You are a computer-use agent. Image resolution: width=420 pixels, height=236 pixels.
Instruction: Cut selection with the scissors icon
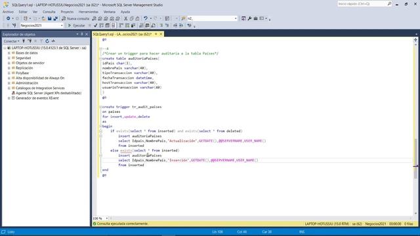click(x=125, y=18)
